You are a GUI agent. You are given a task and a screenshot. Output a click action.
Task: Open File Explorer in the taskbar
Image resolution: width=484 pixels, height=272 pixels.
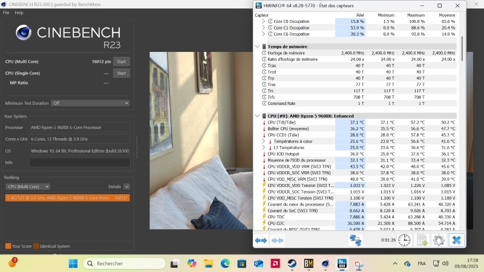point(208,264)
